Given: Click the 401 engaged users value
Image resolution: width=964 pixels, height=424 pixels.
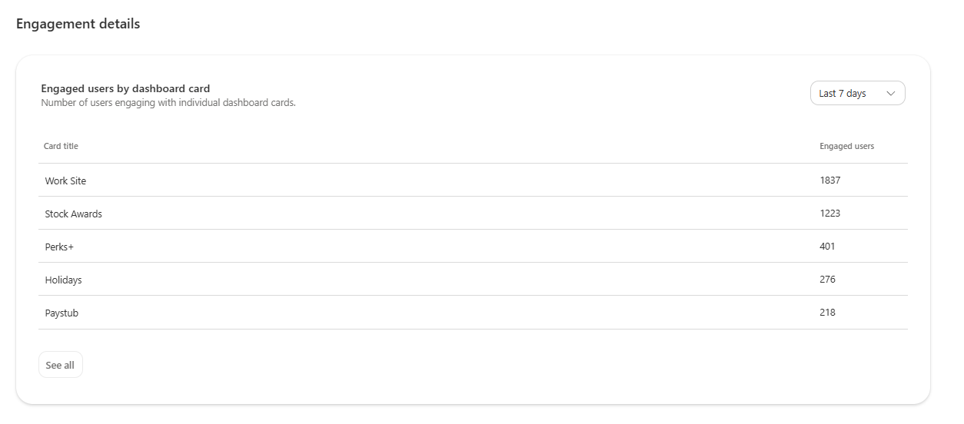Looking at the screenshot, I should click(827, 247).
